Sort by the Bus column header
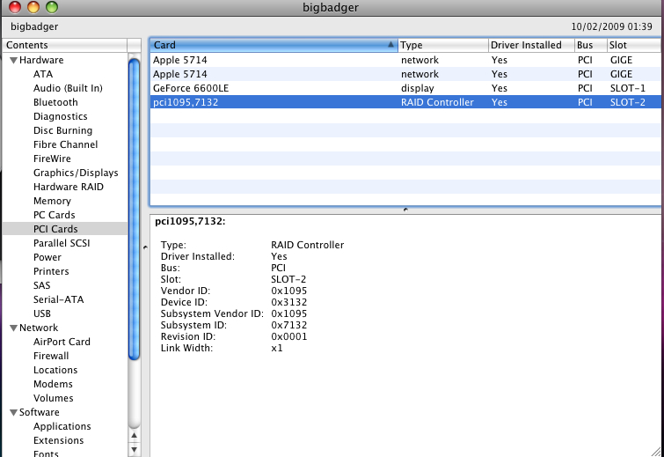Screen dimensions: 664x457 click(591, 45)
